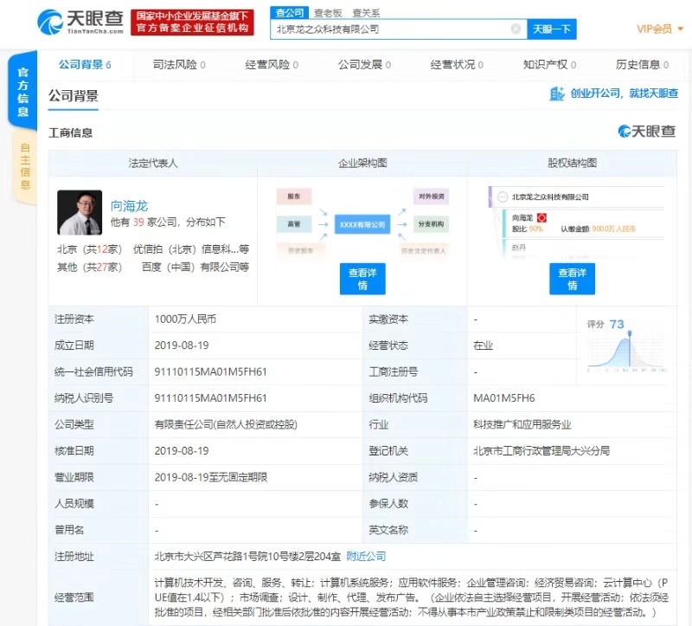The height and width of the screenshot is (626, 692).
Task: Click 向海龙 shareholder name in equity chart
Action: click(522, 218)
